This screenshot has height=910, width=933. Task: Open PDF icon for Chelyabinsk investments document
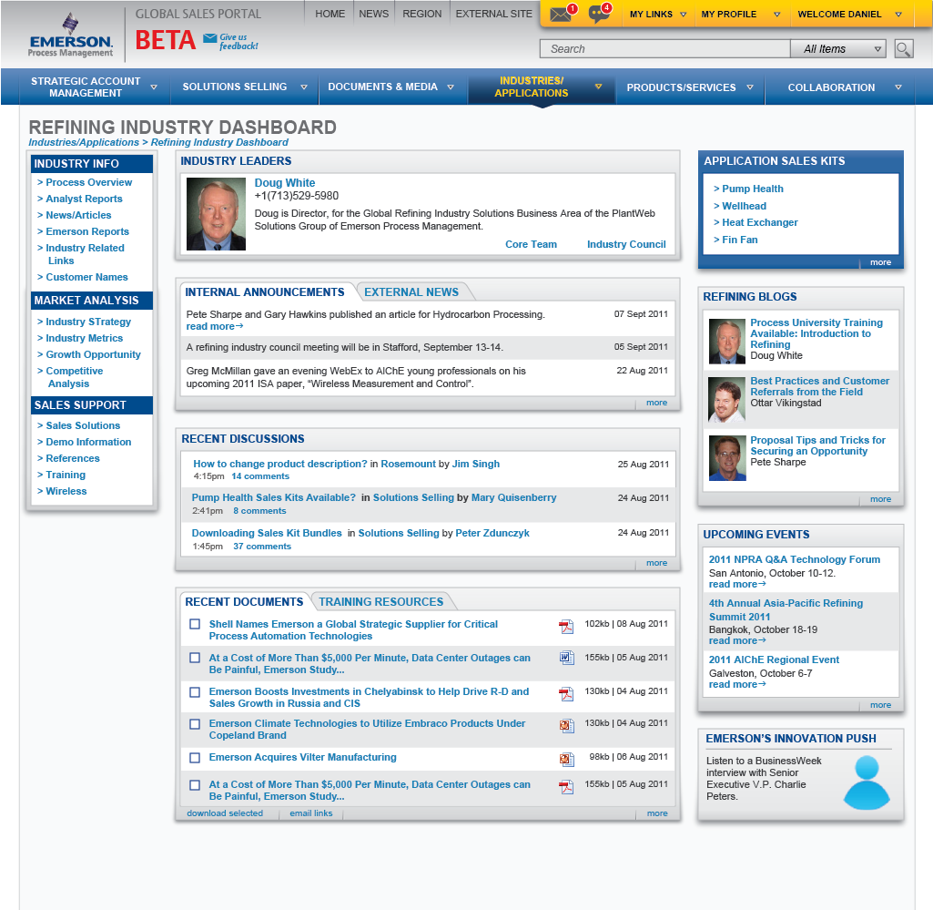click(566, 694)
